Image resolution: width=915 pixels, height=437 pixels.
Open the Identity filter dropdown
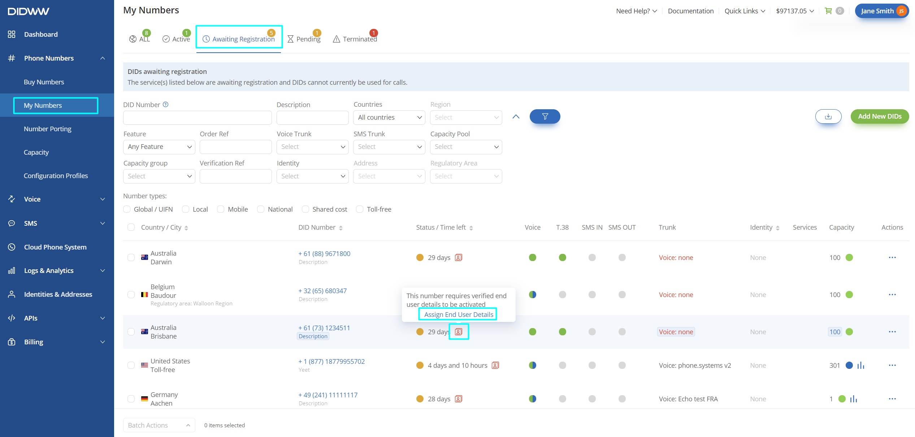[313, 176]
